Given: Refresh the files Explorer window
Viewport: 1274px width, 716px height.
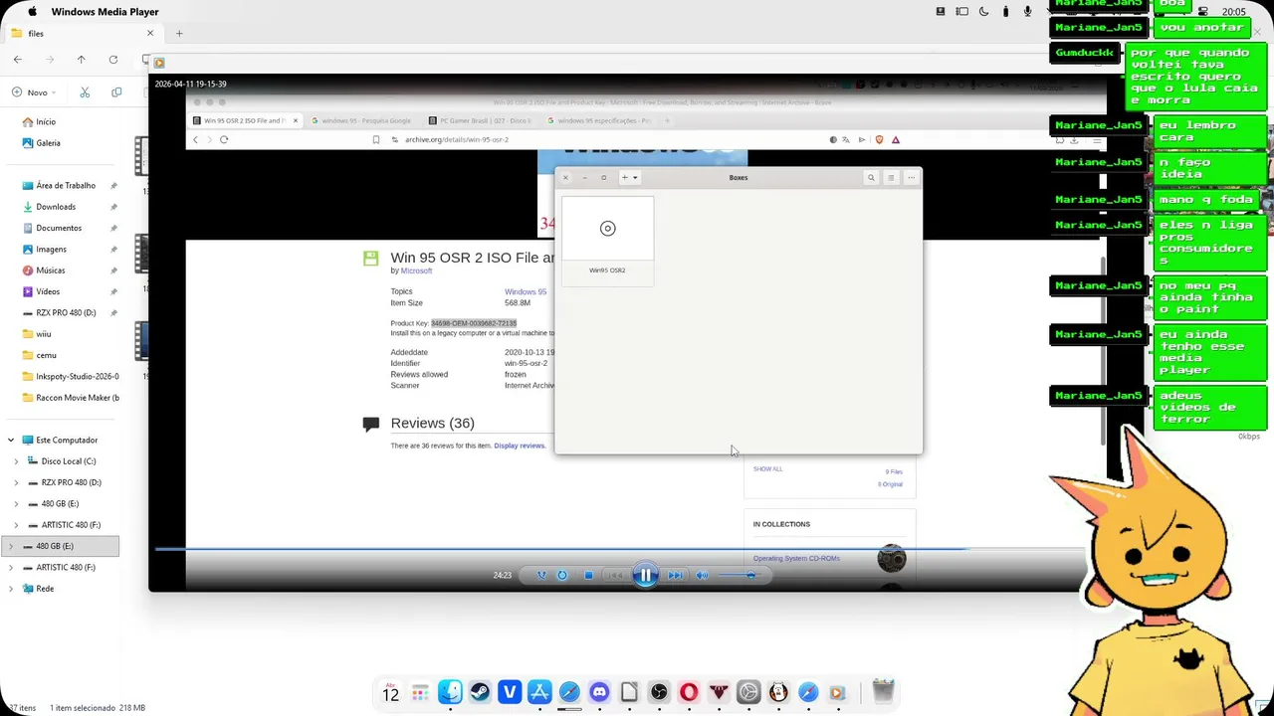Looking at the screenshot, I should (x=113, y=60).
